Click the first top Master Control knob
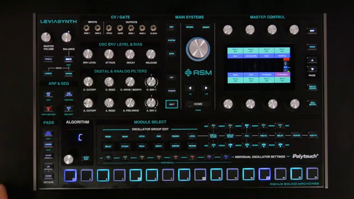 pos(227,30)
